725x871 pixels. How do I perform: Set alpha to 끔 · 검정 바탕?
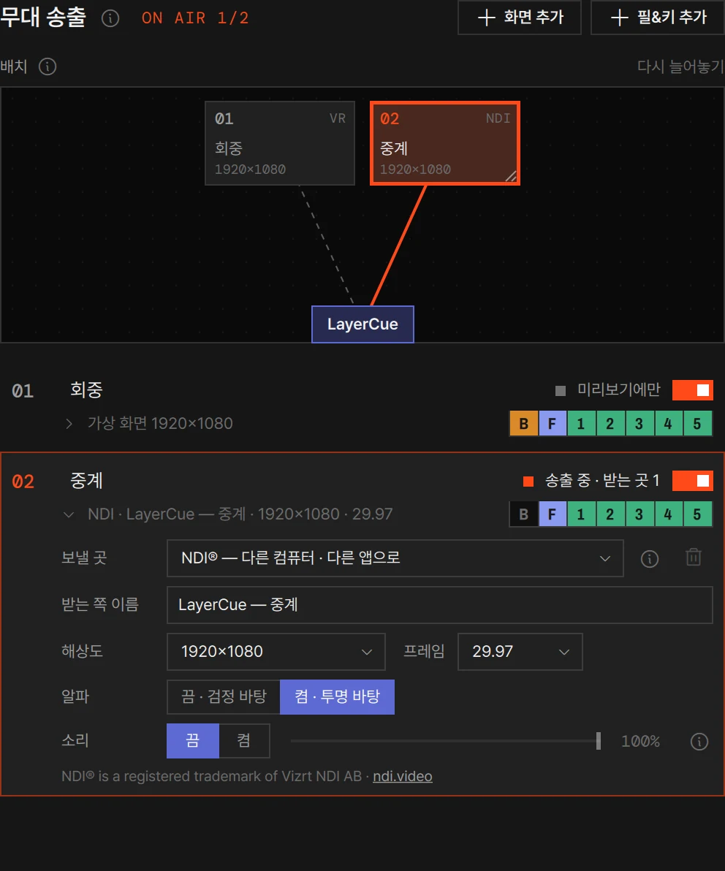[x=224, y=696]
